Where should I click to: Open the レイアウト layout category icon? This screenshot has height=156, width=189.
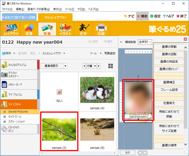tap(11, 29)
